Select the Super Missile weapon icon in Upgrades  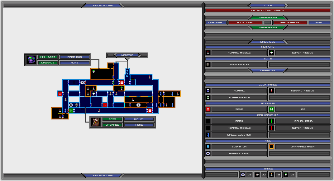click(x=271, y=53)
